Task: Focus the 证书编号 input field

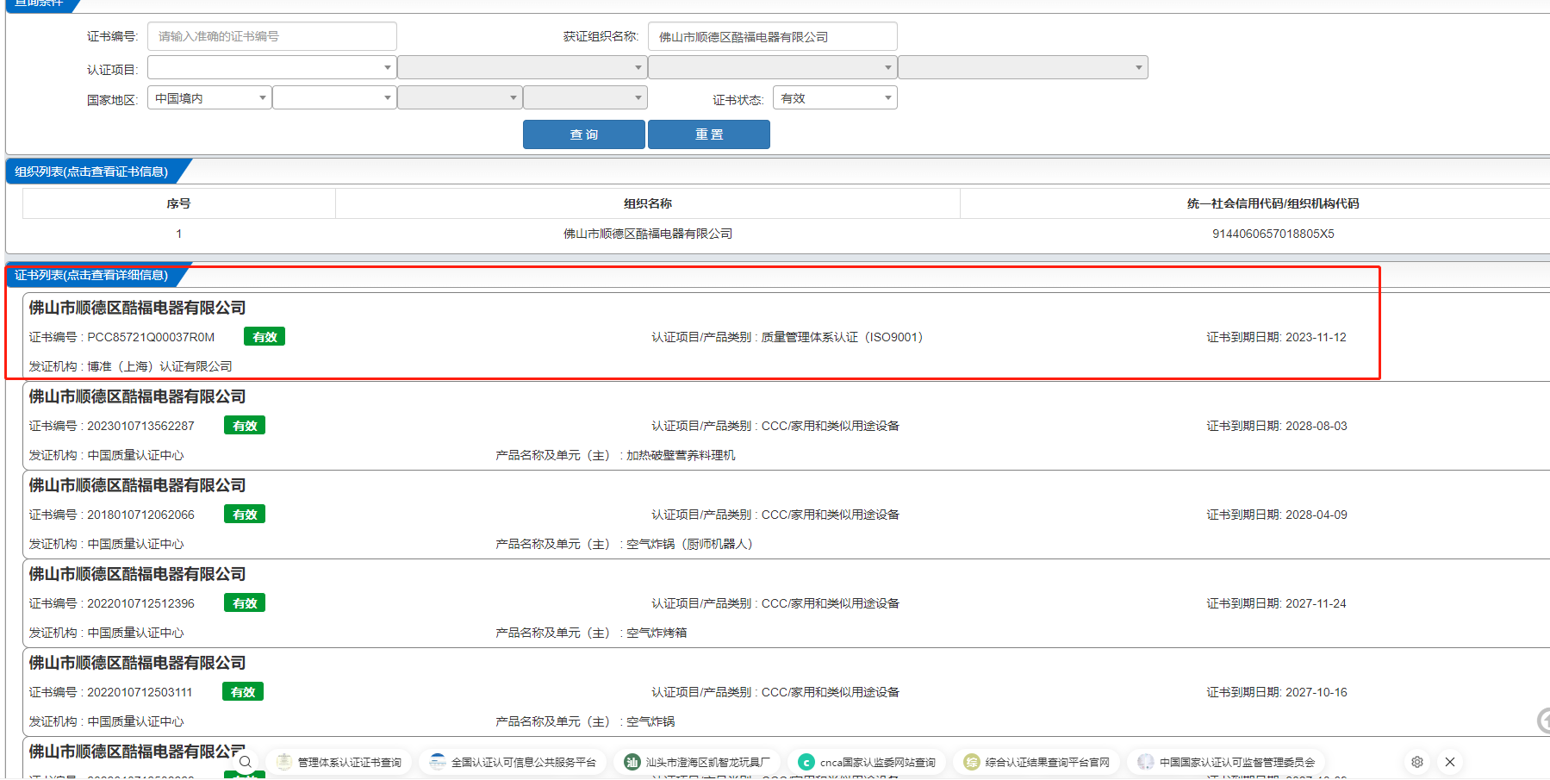Action: coord(272,36)
